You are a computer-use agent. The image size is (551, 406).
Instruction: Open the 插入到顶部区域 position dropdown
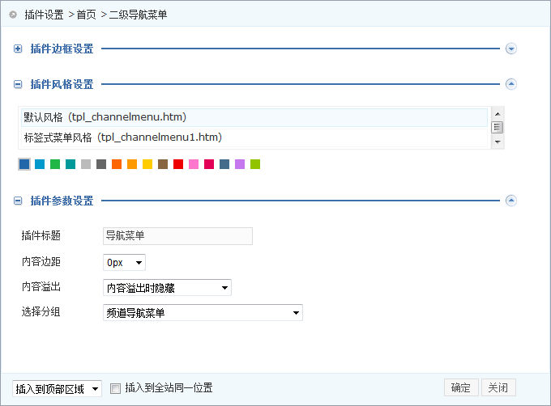[x=58, y=389]
